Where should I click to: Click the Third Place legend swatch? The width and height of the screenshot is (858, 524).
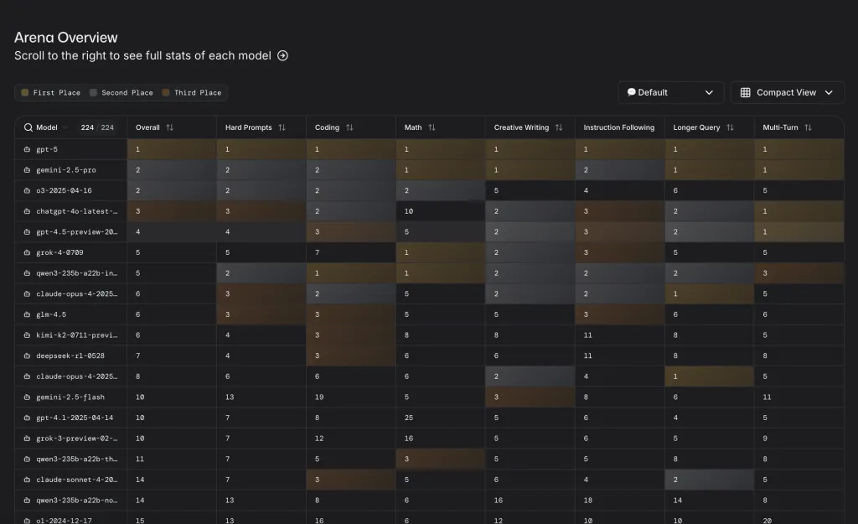166,93
